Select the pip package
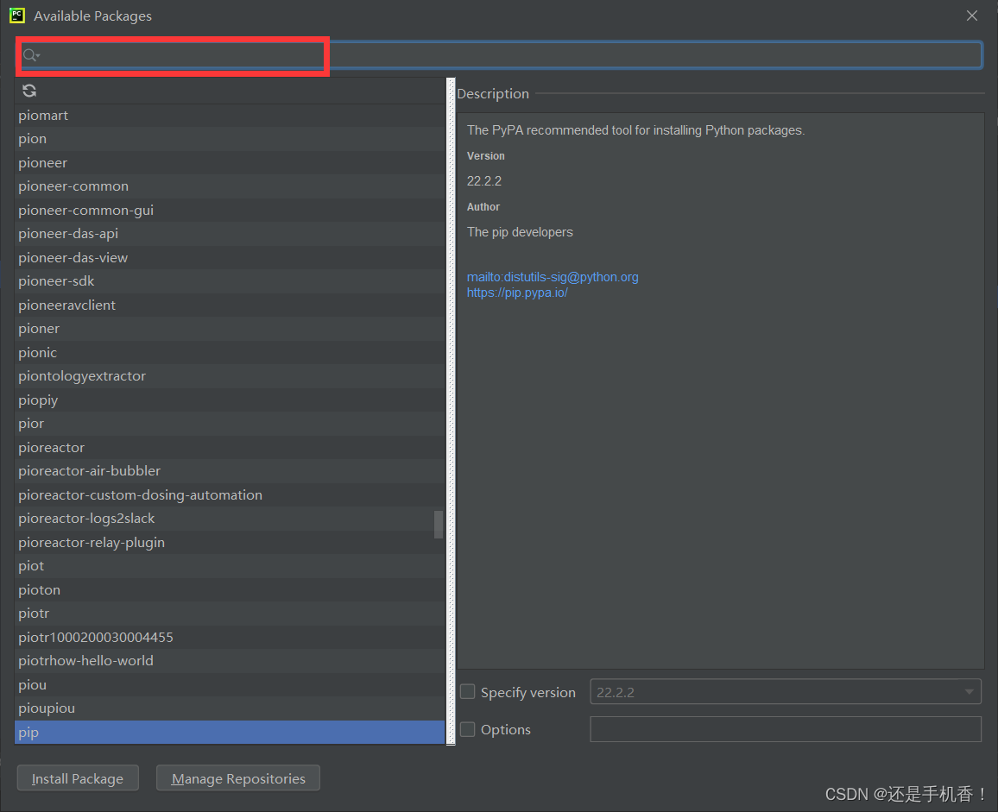This screenshot has height=812, width=998. coord(230,733)
